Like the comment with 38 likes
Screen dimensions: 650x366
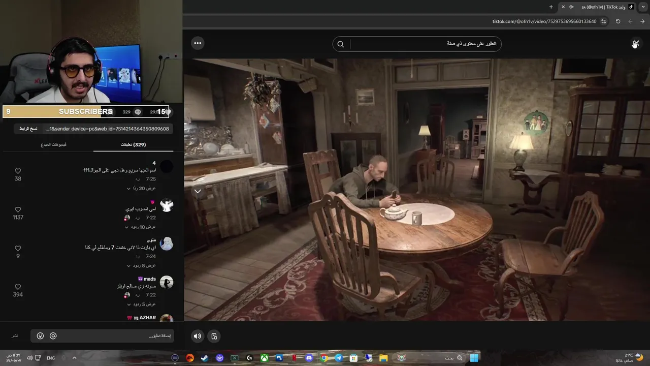[x=18, y=171]
